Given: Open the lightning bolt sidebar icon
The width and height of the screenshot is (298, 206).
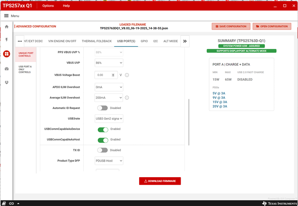Looking at the screenshot, I should tap(7, 40).
